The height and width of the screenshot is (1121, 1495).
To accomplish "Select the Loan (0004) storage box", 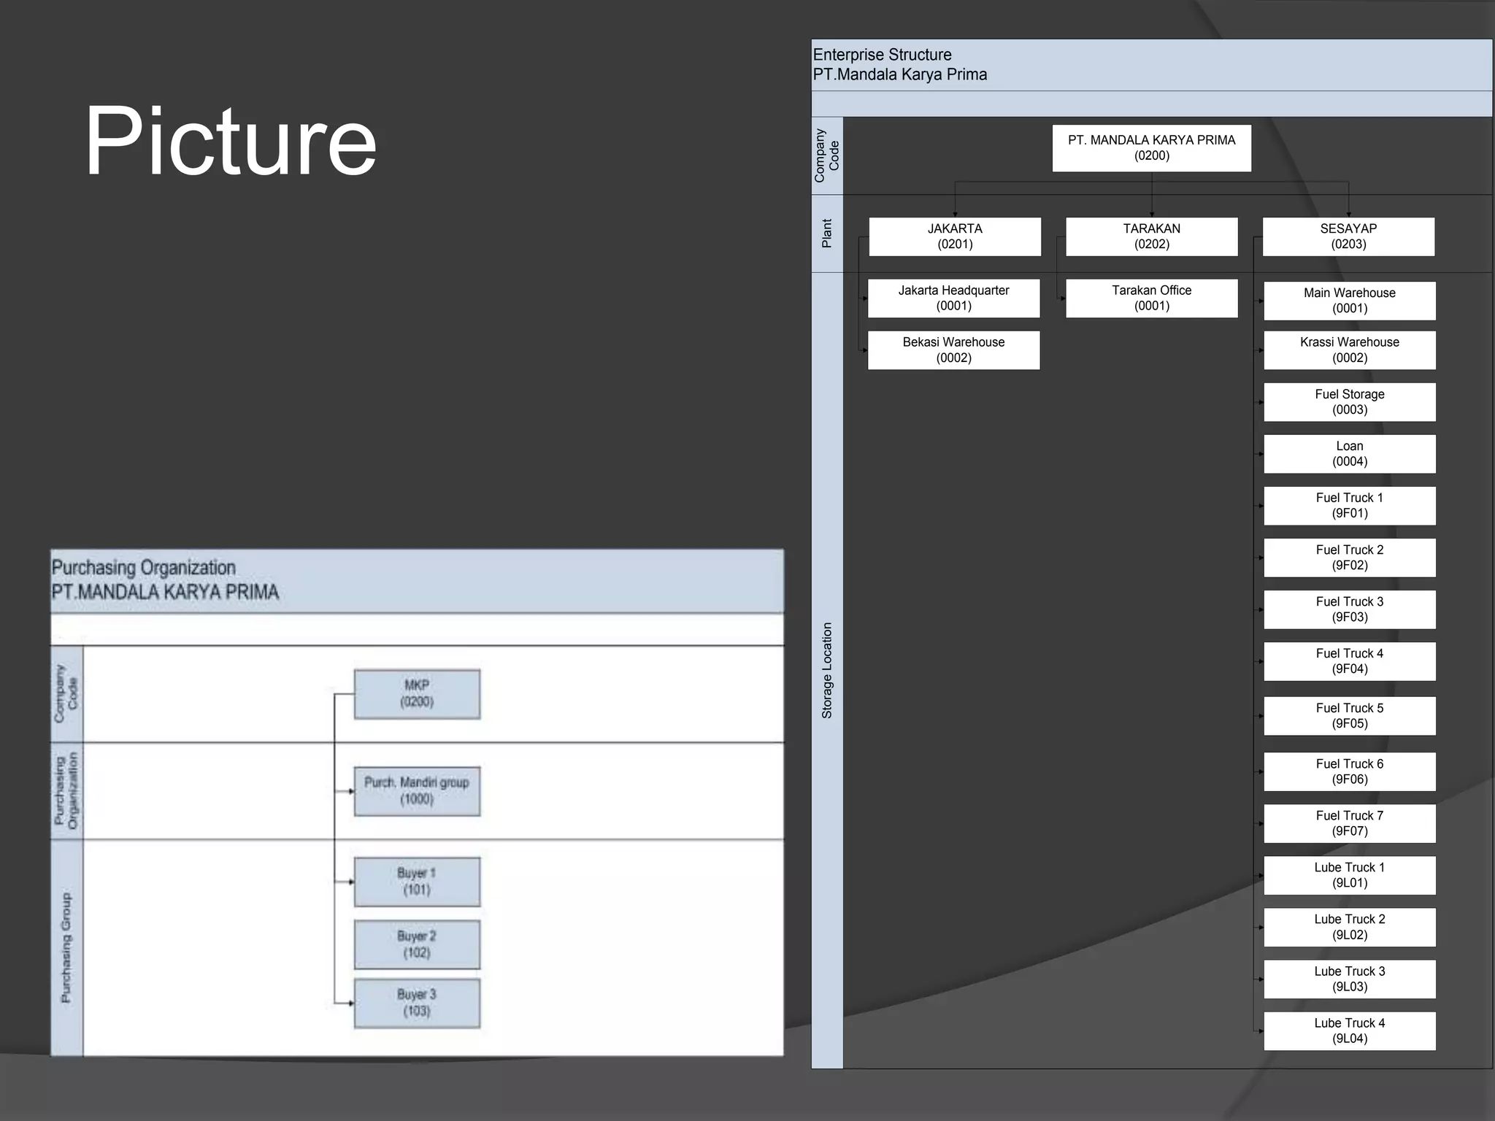I will pyautogui.click(x=1349, y=454).
